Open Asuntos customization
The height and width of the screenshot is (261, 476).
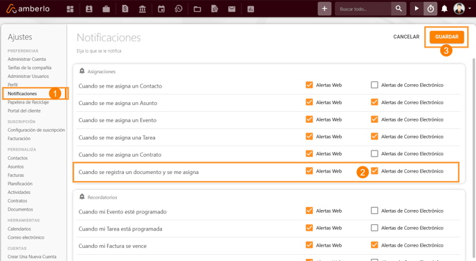click(15, 166)
